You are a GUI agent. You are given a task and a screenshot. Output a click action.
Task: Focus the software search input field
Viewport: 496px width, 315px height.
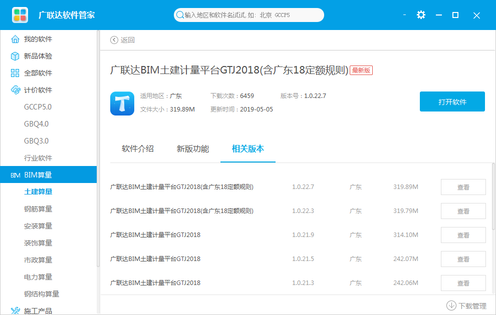(249, 15)
